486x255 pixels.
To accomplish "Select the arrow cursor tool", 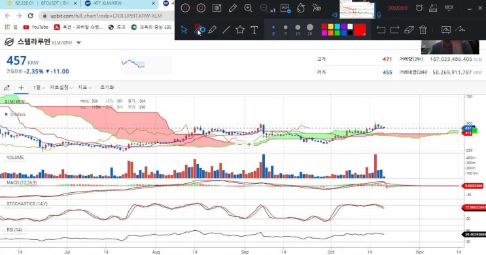I will click(x=184, y=29).
